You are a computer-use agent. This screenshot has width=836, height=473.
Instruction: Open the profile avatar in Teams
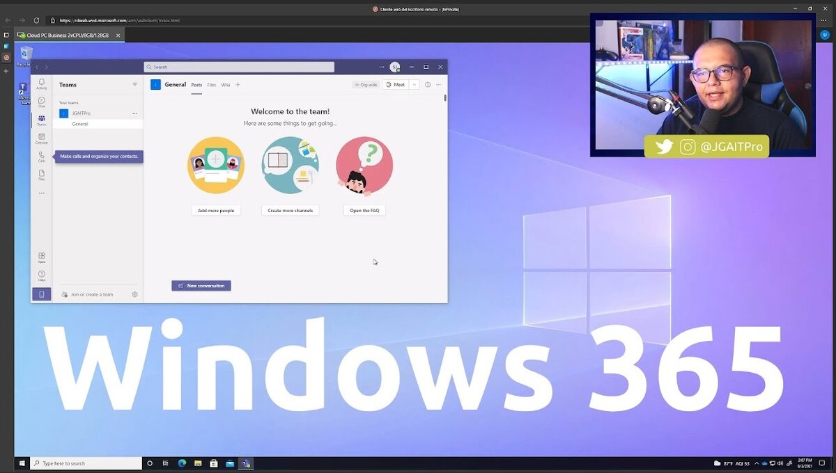click(x=395, y=67)
